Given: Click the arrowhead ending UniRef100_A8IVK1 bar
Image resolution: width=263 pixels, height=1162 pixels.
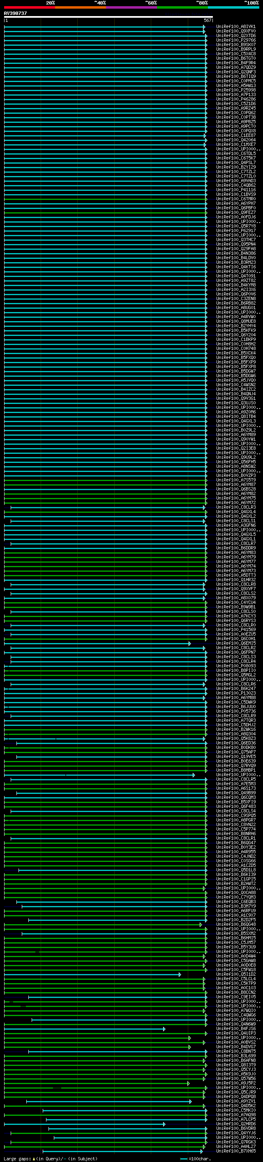Looking at the screenshot, I should pos(204,27).
